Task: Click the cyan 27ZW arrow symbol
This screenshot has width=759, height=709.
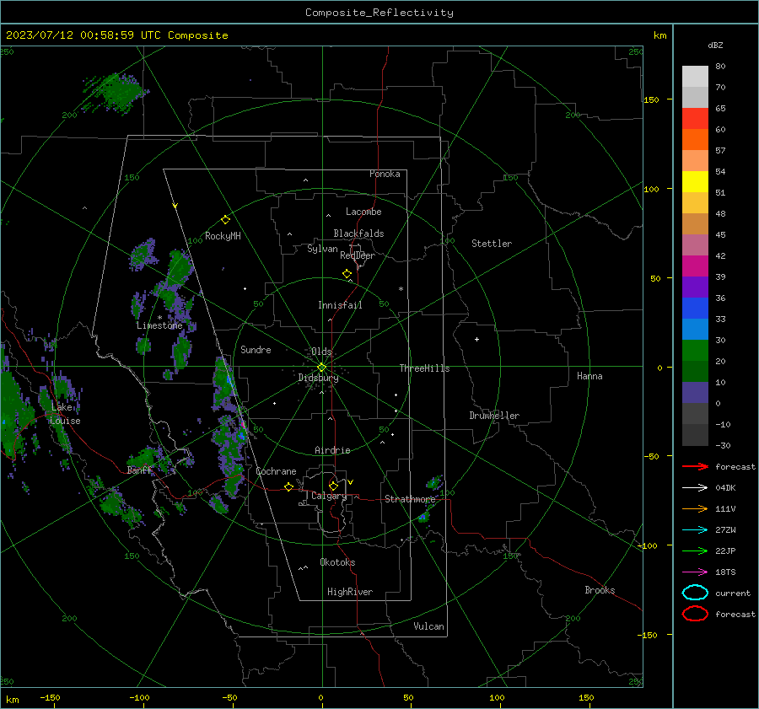Action: click(695, 530)
